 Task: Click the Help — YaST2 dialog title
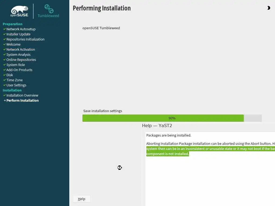[157, 126]
